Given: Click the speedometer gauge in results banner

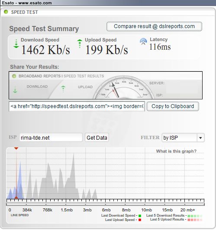Looking at the screenshot, I should point(123,87).
